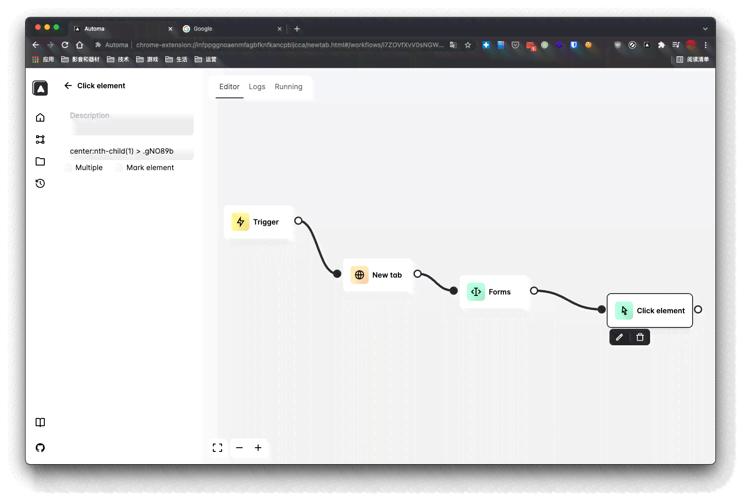Open the 技术 bookmark folder

[118, 59]
